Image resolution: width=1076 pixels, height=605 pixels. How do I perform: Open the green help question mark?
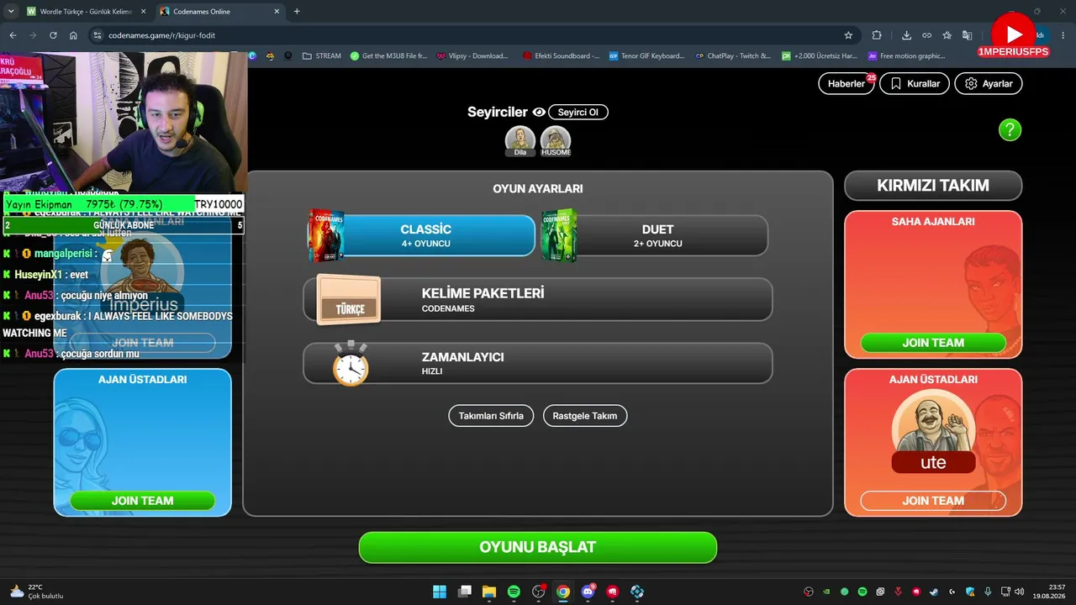1010,129
